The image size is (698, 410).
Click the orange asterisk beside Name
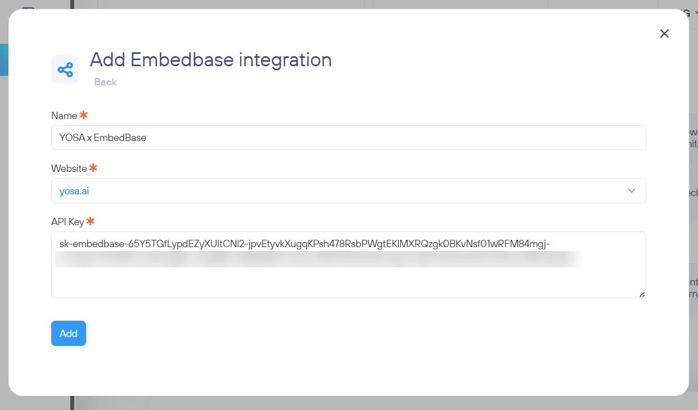click(84, 115)
